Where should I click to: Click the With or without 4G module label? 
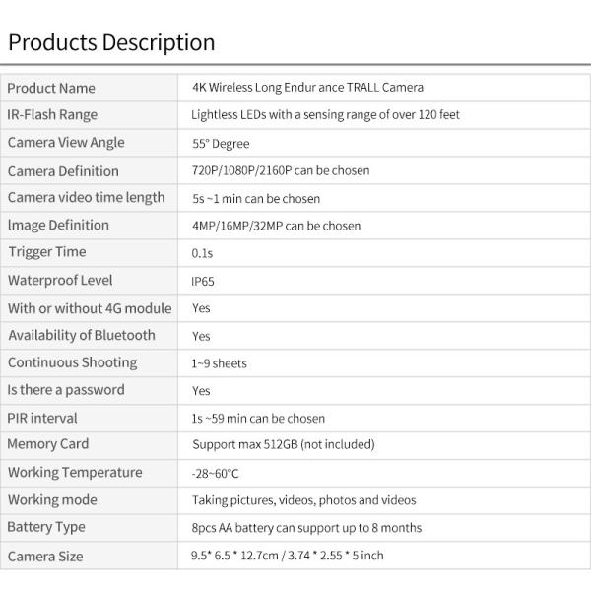(90, 308)
